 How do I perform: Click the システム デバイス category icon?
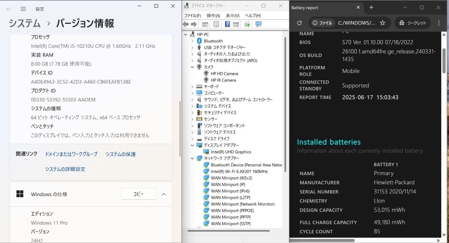(199, 106)
